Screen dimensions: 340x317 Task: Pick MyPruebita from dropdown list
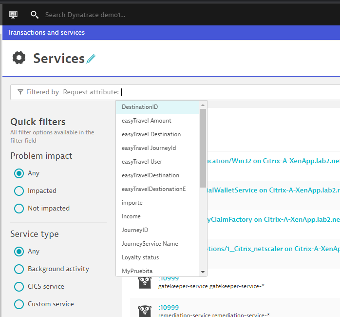(x=157, y=271)
